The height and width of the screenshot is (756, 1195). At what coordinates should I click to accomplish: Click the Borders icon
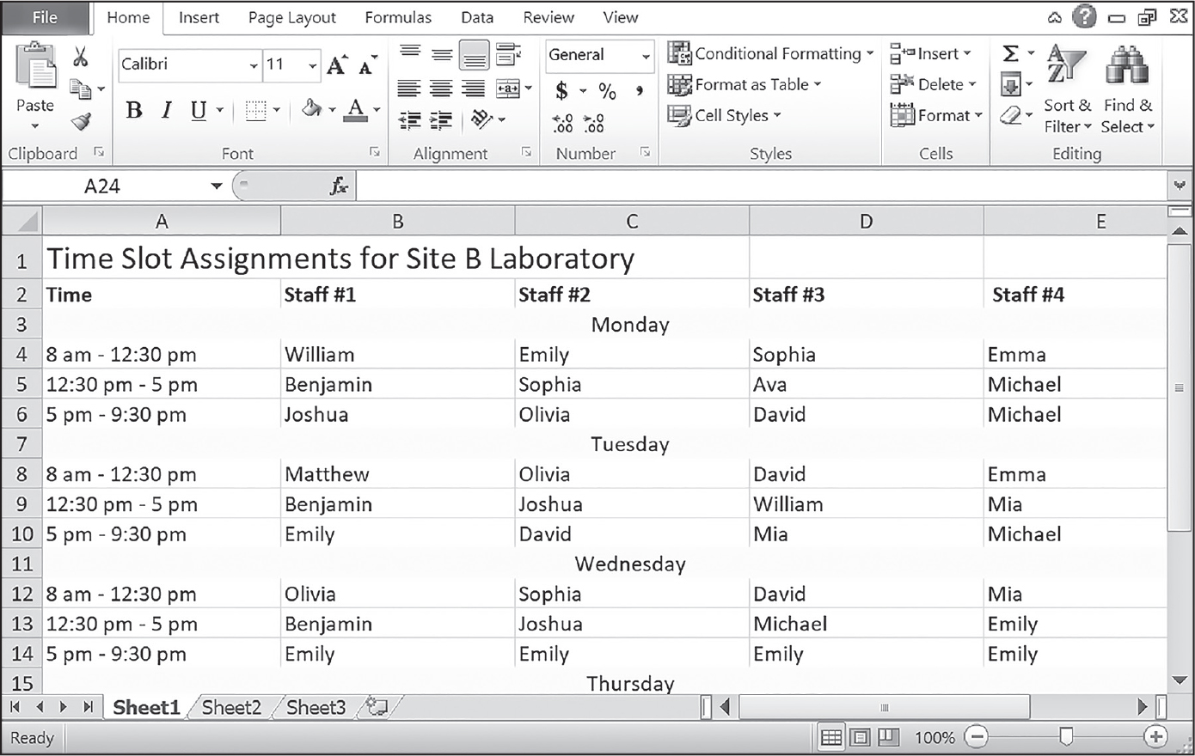point(256,110)
